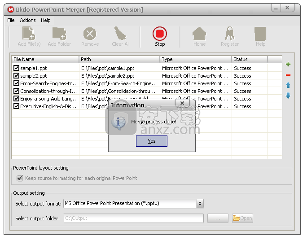Click Success status of Executive-English row
Viewport: 307px width, 236px height.
(x=242, y=106)
